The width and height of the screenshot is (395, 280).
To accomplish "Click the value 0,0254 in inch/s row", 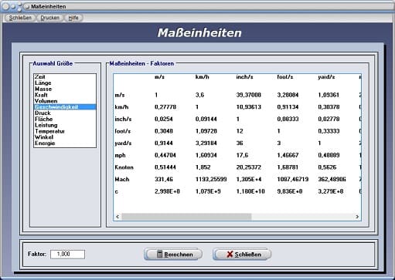I will point(164,119).
